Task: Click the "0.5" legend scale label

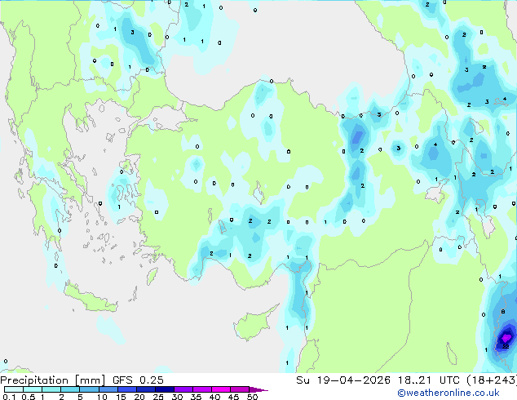Action: pyautogui.click(x=28, y=397)
